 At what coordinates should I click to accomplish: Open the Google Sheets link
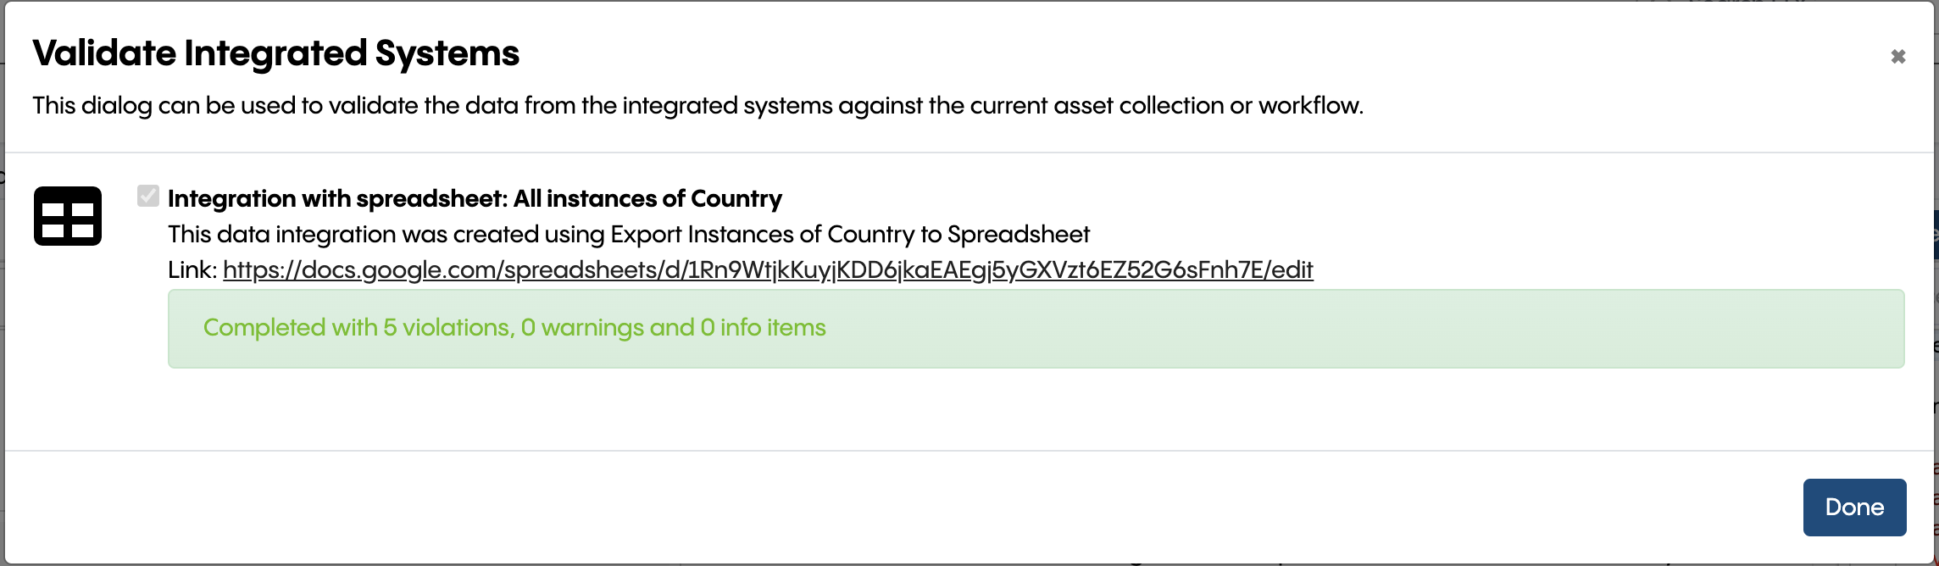coord(767,270)
